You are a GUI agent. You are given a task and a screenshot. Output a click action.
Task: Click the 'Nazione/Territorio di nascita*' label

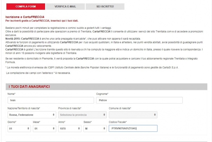[24, 108]
